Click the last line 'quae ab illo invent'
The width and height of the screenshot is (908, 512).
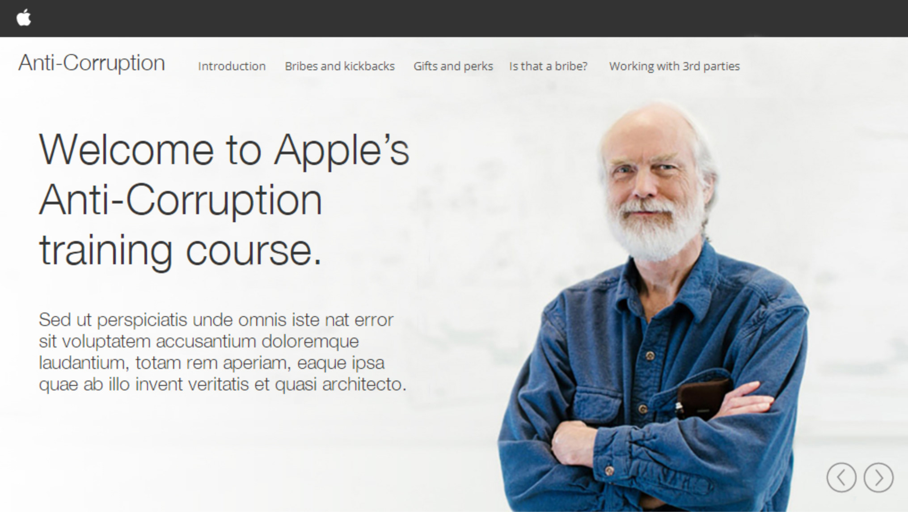(223, 384)
